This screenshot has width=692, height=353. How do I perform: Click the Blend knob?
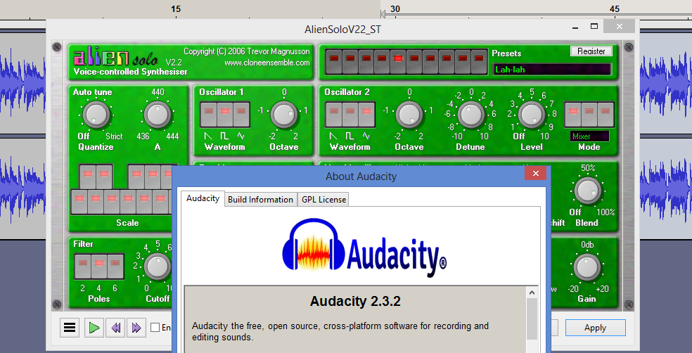tap(587, 191)
